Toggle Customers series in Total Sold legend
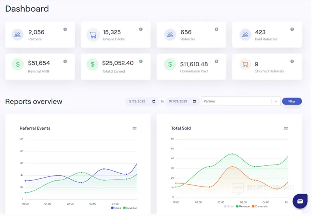Screen dimensions: 314x216 [x=260, y=207]
